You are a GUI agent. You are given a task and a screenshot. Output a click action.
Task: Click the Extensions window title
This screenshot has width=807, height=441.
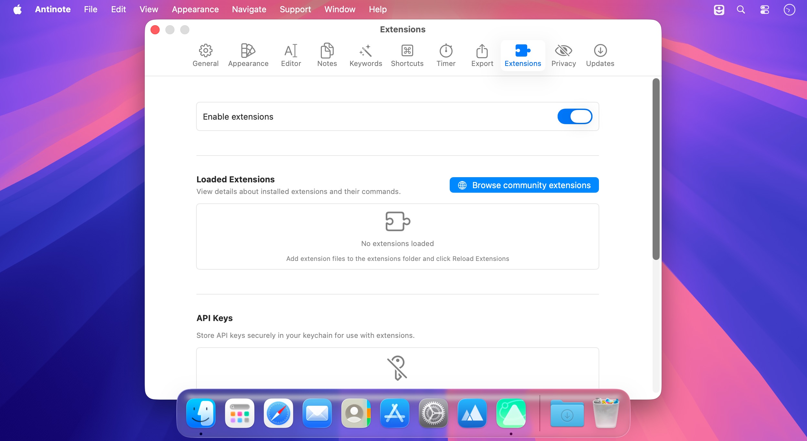click(403, 29)
